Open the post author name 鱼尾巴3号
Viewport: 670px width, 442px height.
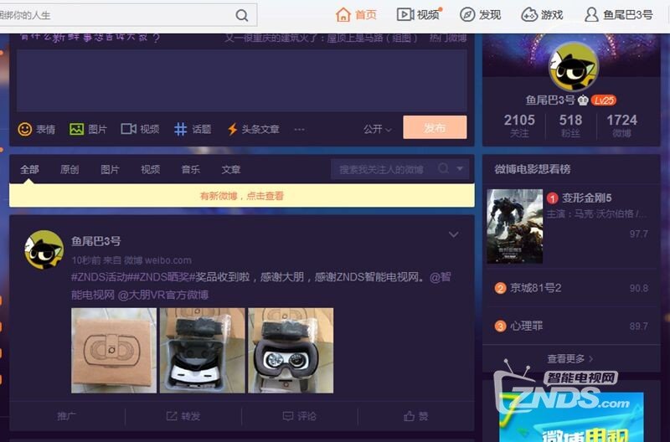coord(96,241)
